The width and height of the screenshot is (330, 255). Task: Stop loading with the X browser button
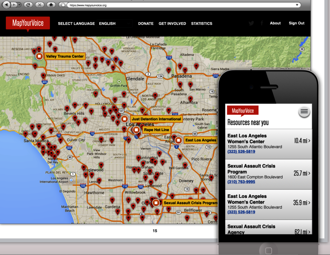click(39, 4)
